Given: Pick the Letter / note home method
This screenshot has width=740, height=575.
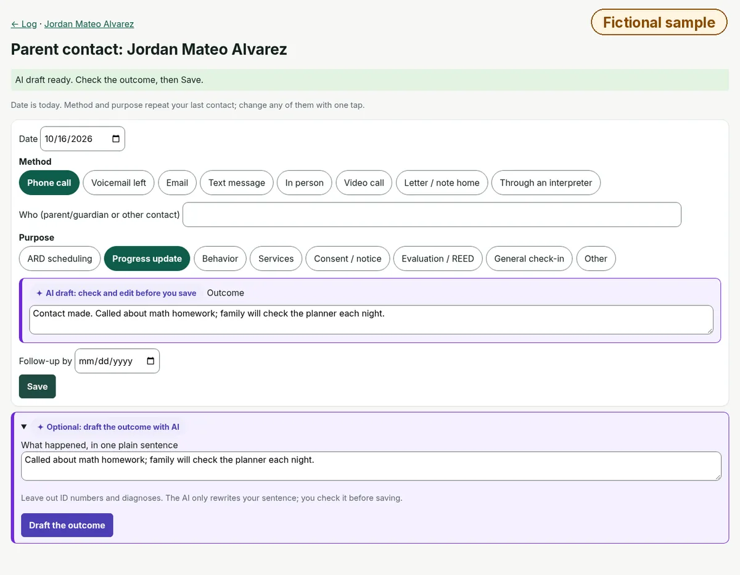Looking at the screenshot, I should (442, 183).
